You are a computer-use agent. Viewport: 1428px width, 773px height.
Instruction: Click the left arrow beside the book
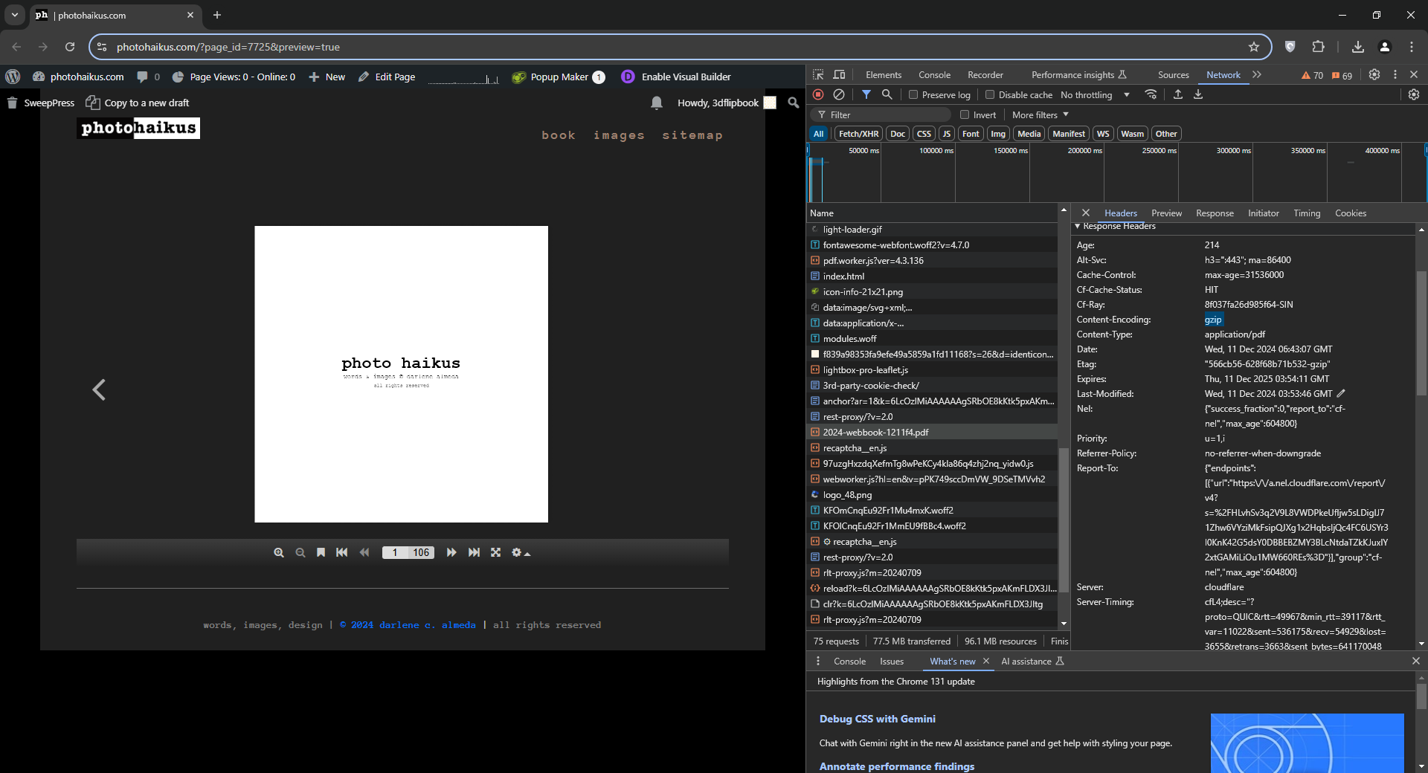point(99,389)
